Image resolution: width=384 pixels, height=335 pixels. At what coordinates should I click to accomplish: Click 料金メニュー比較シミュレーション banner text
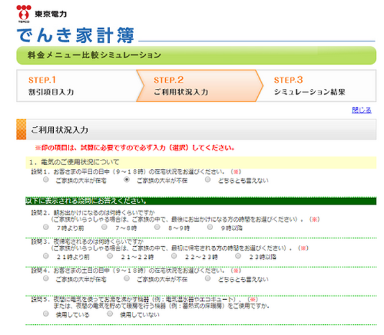pos(94,55)
